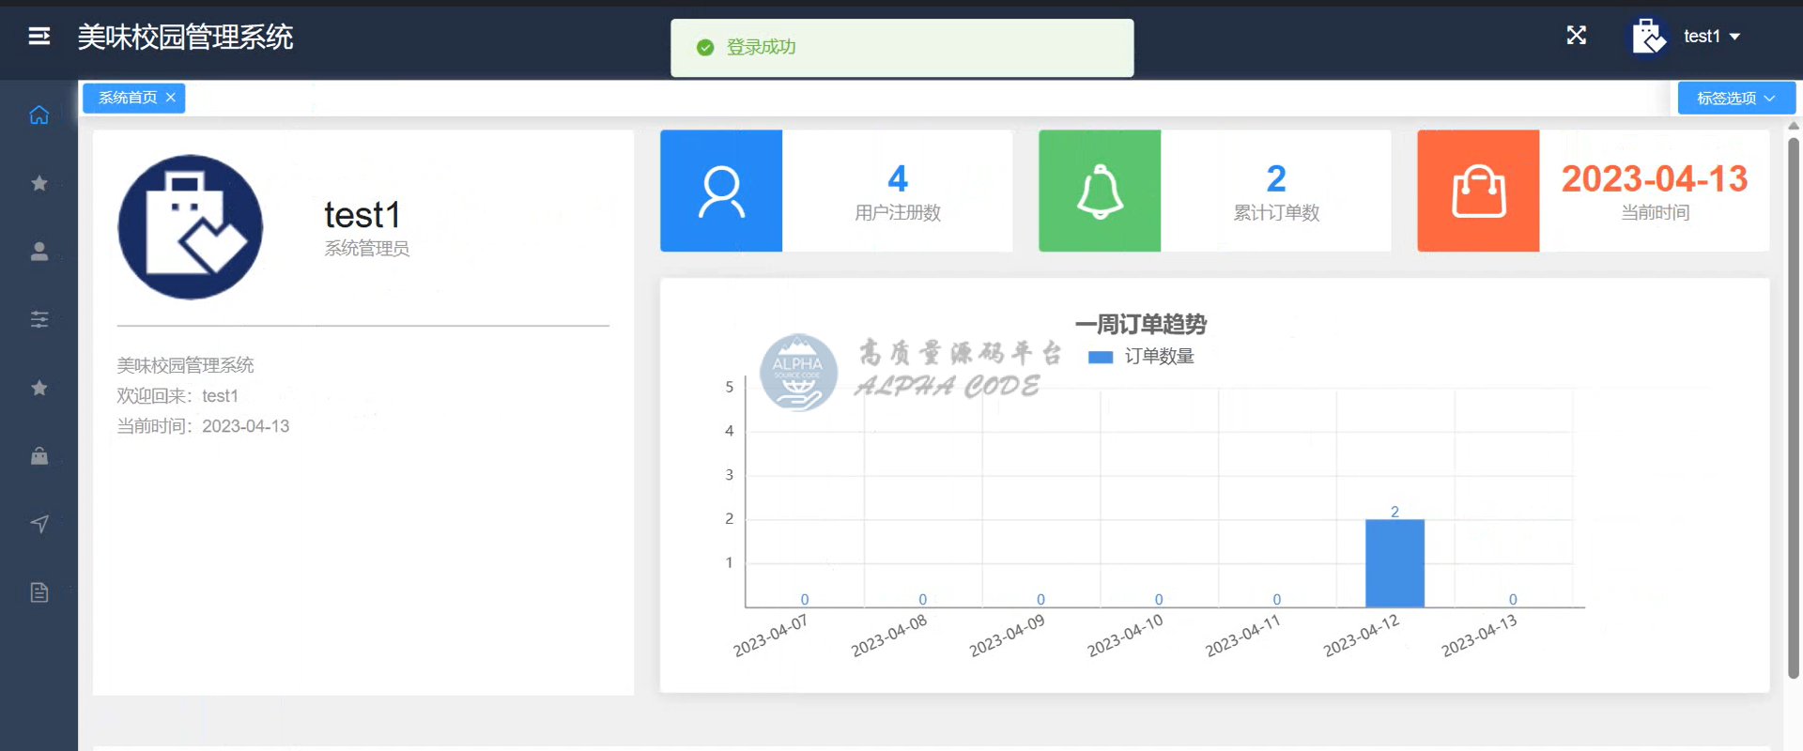1803x751 pixels.
Task: Click the blue user registration tile icon
Action: point(721,191)
